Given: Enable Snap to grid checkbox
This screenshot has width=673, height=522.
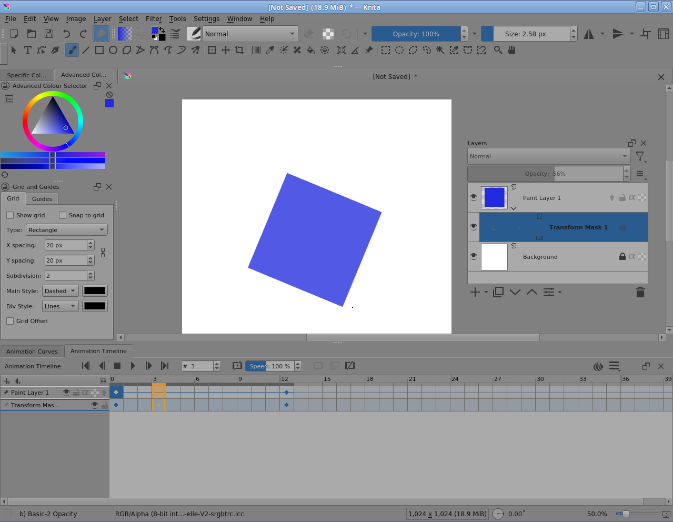Looking at the screenshot, I should tap(63, 215).
